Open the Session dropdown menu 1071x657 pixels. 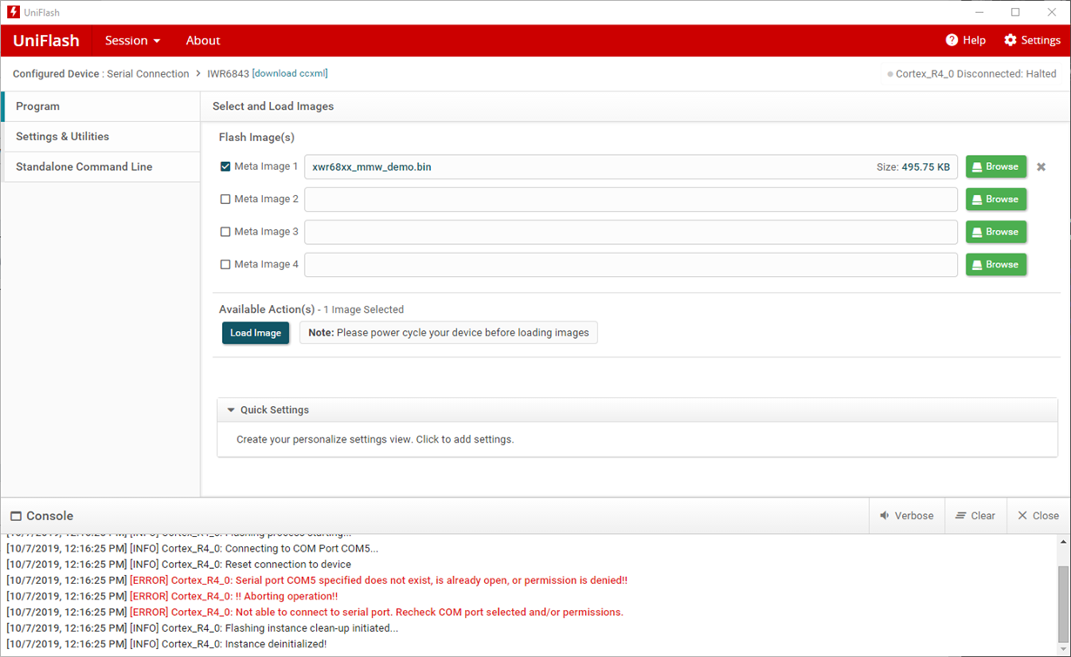[132, 41]
